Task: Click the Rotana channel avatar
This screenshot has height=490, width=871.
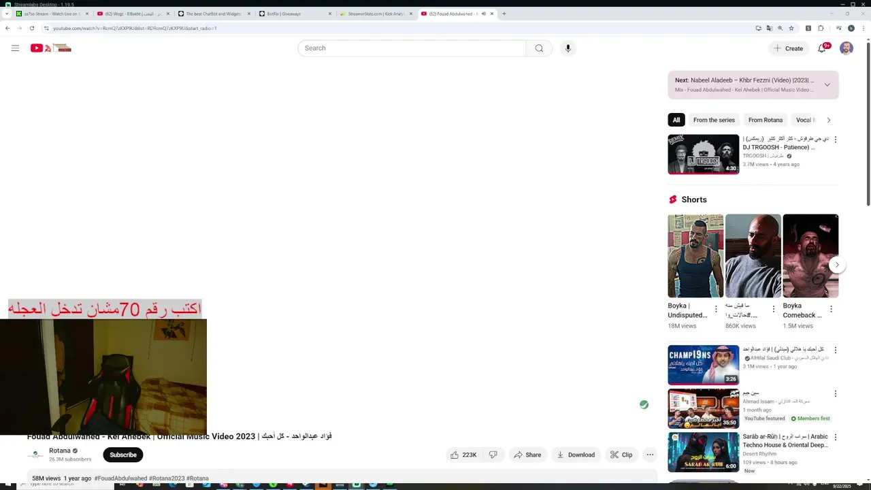Action: [35, 455]
